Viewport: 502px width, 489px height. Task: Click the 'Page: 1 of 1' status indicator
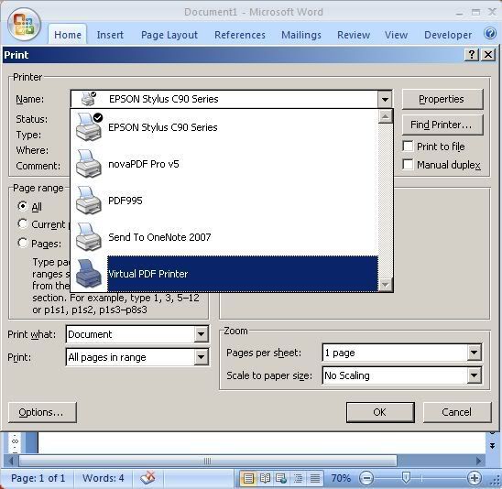point(38,478)
